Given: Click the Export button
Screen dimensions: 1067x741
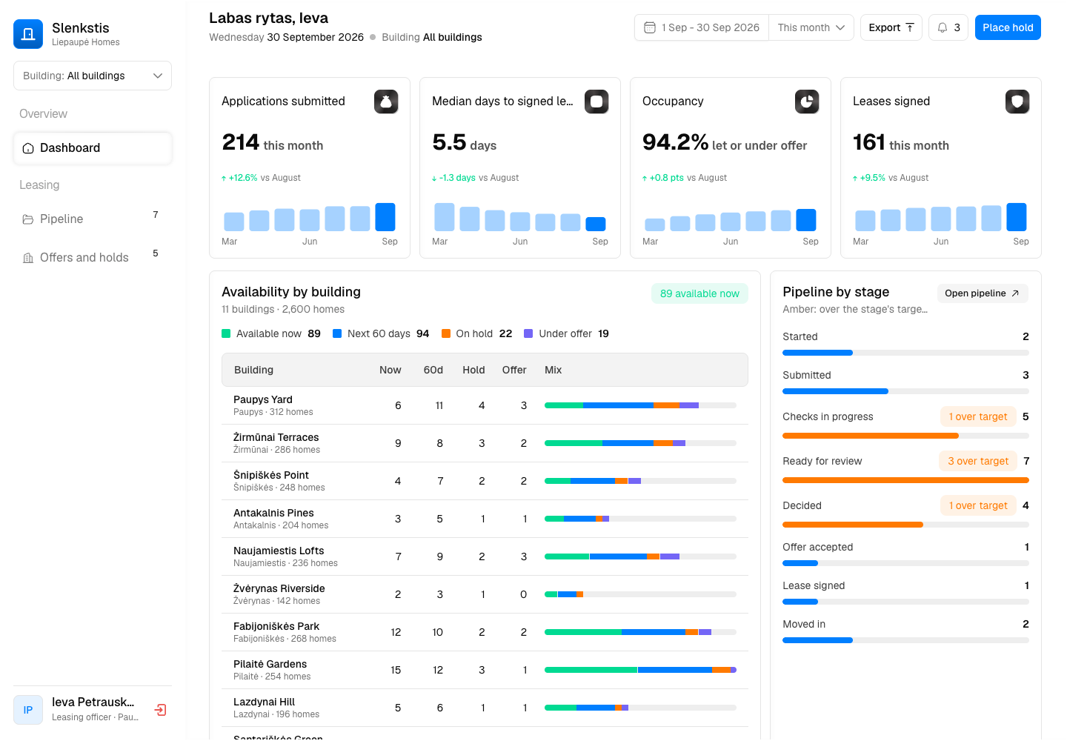Looking at the screenshot, I should [x=891, y=27].
